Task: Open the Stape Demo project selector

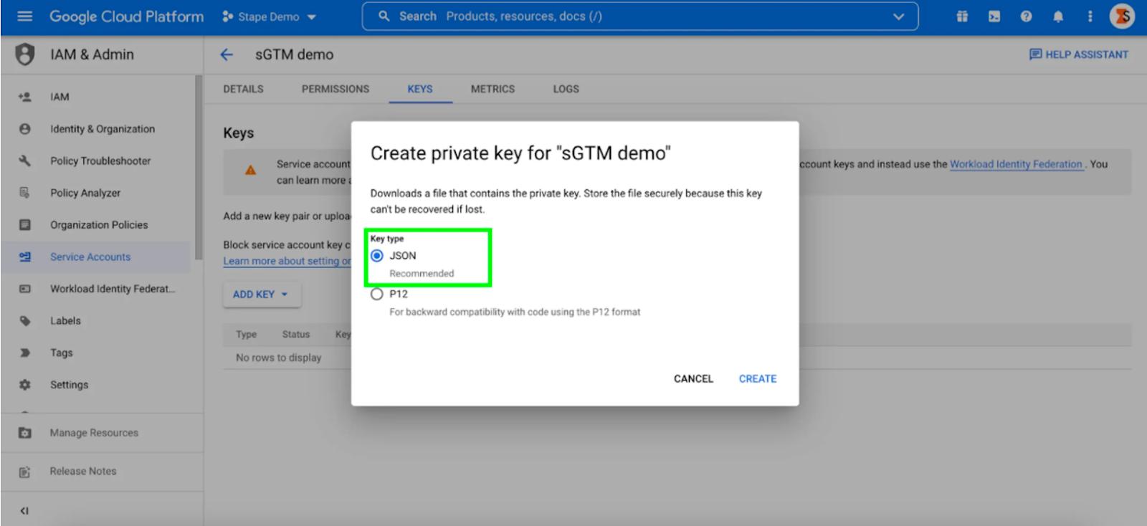Action: (x=269, y=16)
